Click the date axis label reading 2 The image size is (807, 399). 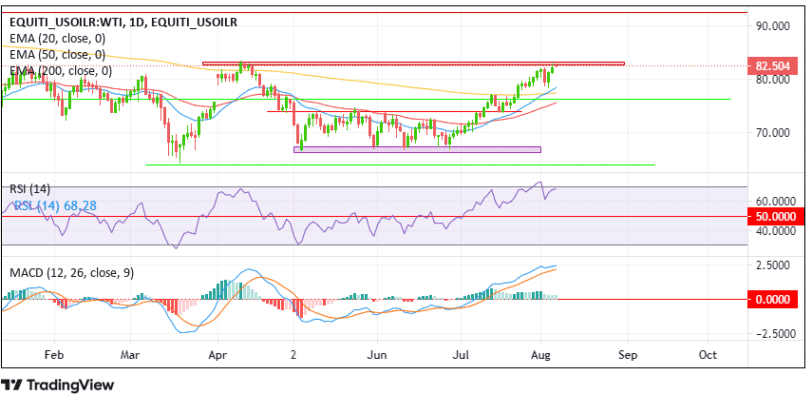coord(293,355)
